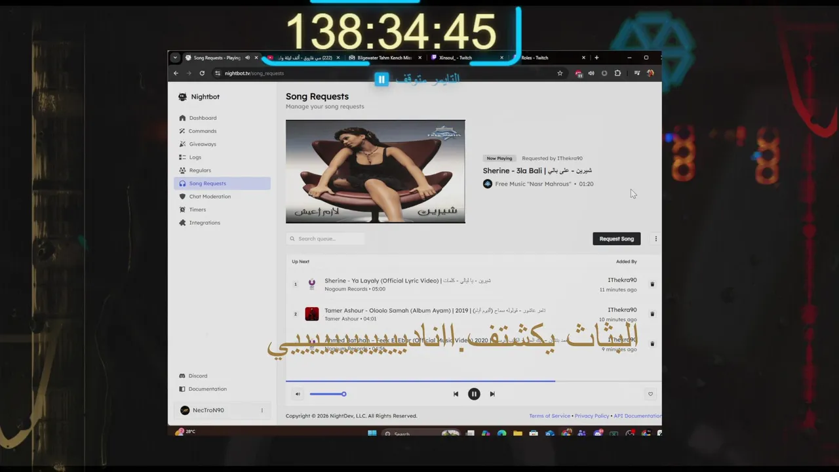Mute the song player volume icon
This screenshot has width=839, height=472.
[x=298, y=394]
